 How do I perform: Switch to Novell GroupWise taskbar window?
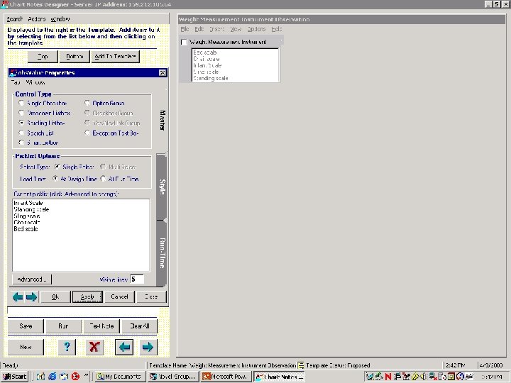[x=172, y=377]
